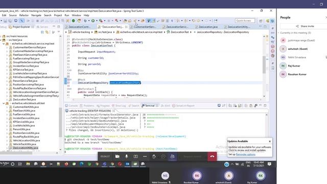The image size is (327, 184).
Task: Toggle Link with Editor in Project Explorer
Action: click(x=47, y=32)
